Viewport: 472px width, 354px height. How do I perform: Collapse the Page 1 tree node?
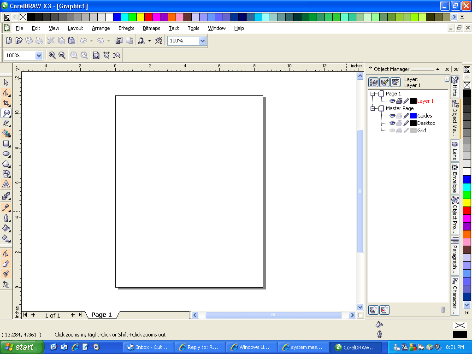[372, 94]
